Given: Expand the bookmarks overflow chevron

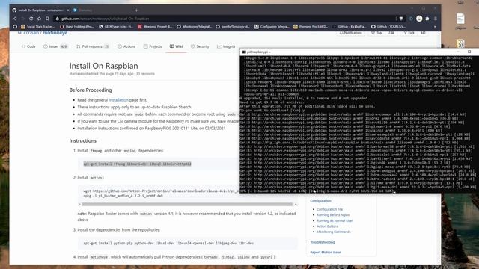Looking at the screenshot, I should pos(436,27).
